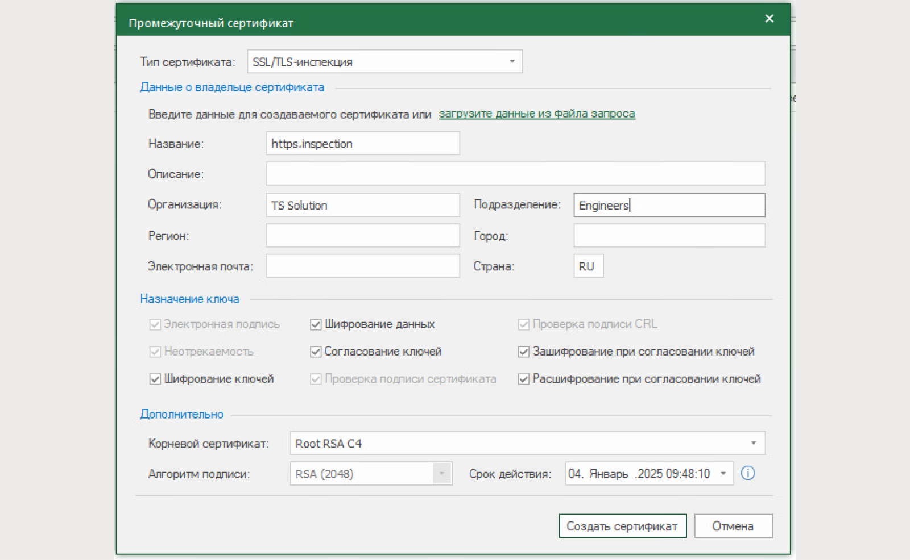Viewport: 910px width, 560px height.
Task: Open the Срок действия date picker arrow
Action: (x=723, y=474)
